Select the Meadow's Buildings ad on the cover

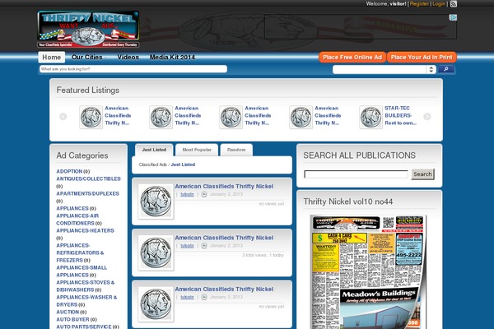coord(380,308)
